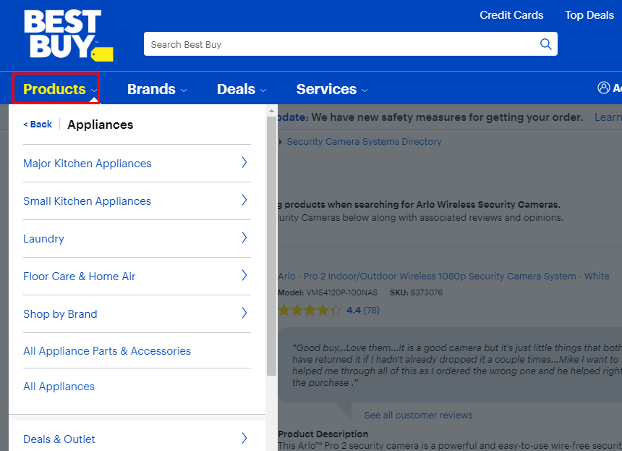622x451 pixels.
Task: Click the Model: VMS4120P-100NAS text
Action: [x=328, y=292]
